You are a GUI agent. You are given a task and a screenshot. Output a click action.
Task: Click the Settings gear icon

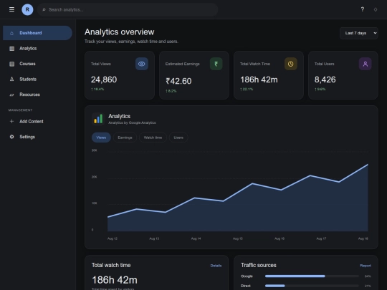[x=11, y=137]
